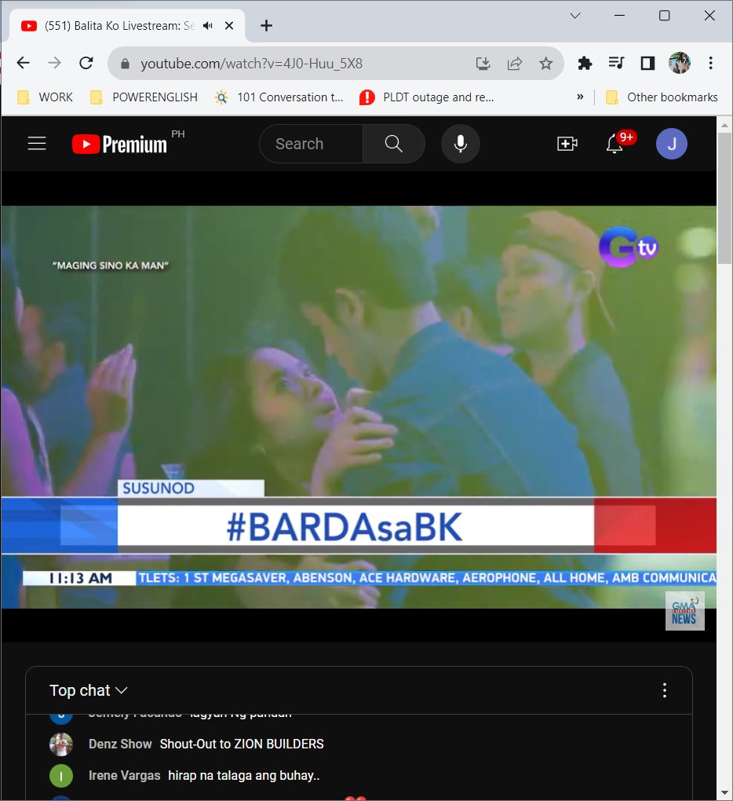This screenshot has width=733, height=801.
Task: Open PLDT outage bookmark
Action: [x=427, y=97]
